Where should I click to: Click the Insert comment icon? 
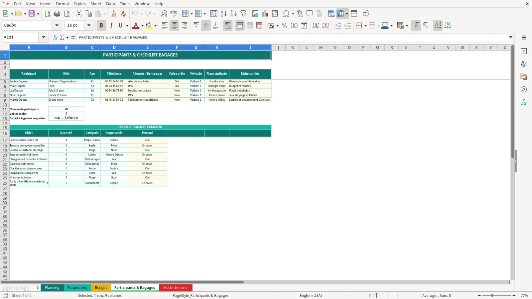point(310,14)
